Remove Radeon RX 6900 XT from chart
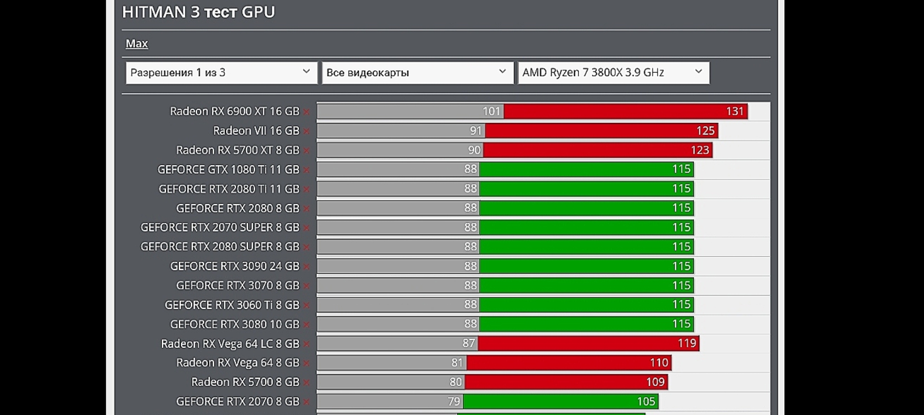 pos(306,112)
